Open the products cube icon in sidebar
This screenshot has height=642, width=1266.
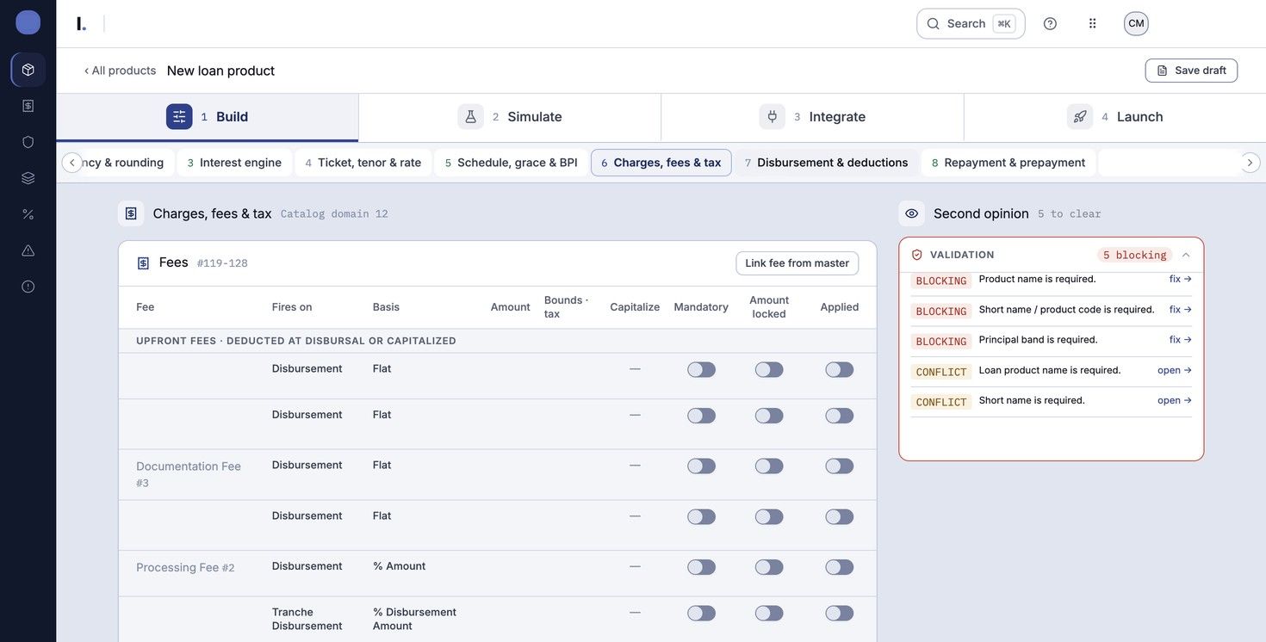click(28, 70)
